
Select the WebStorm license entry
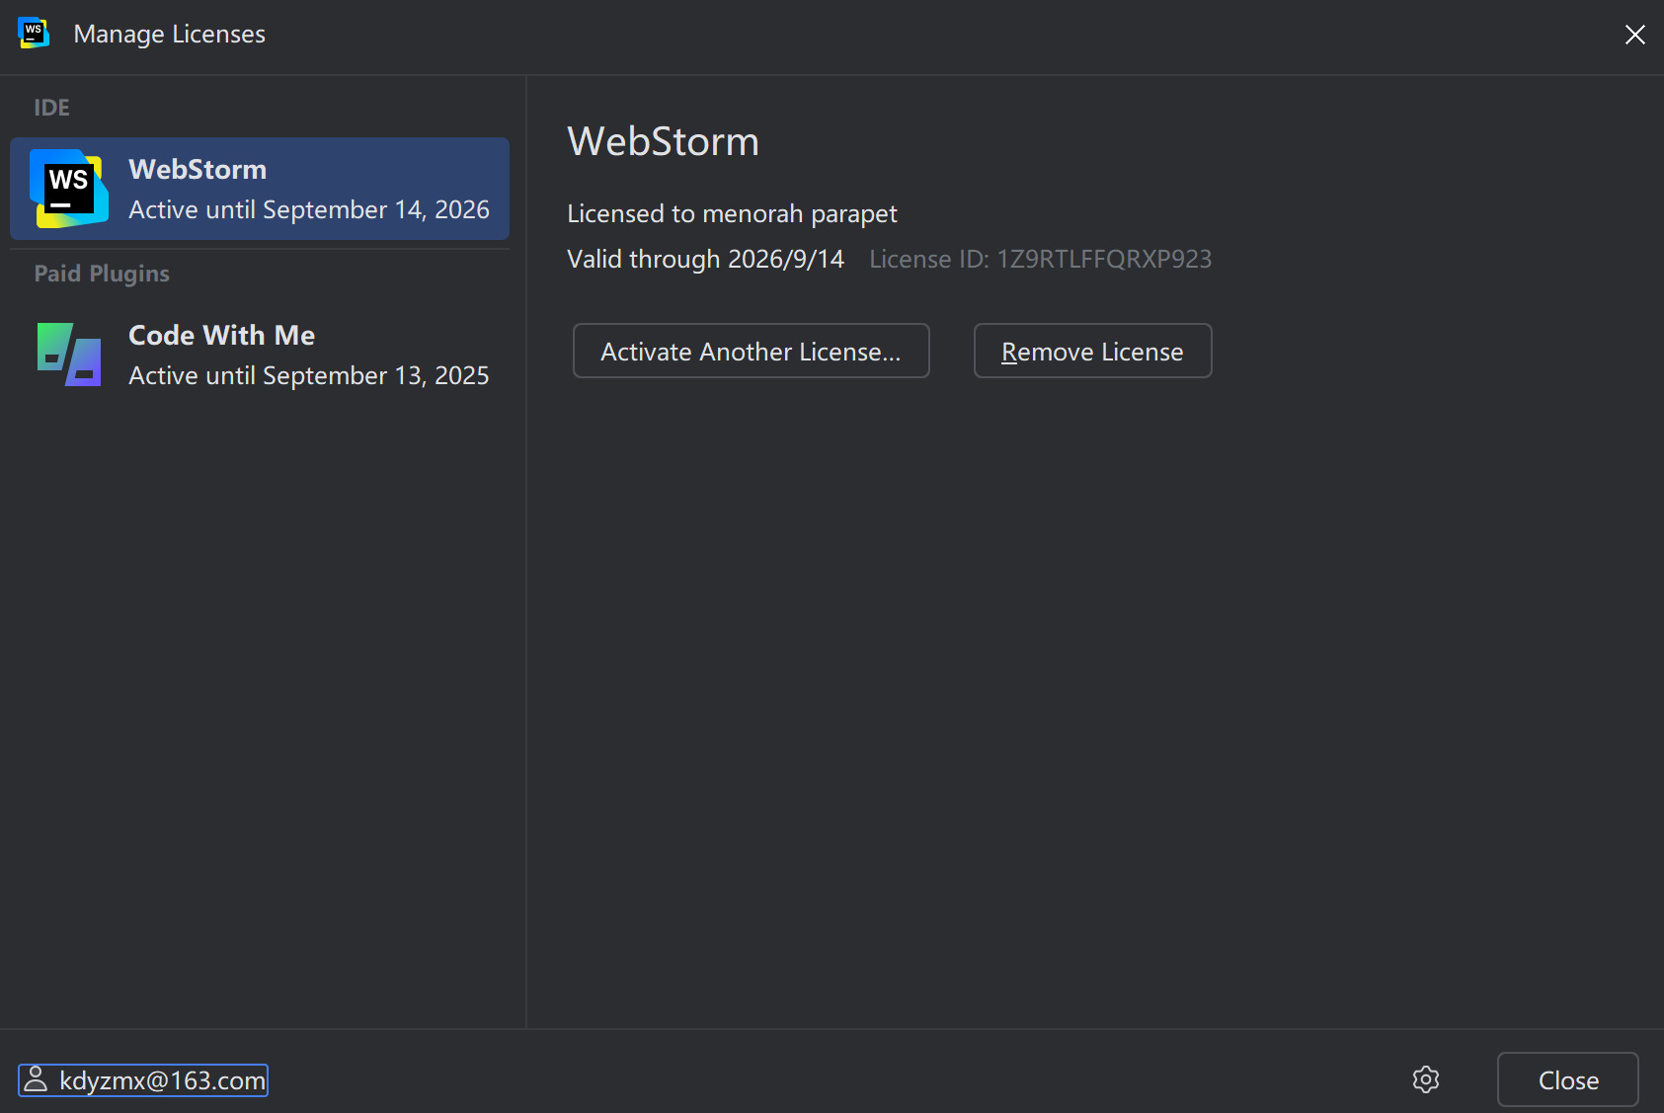click(260, 189)
